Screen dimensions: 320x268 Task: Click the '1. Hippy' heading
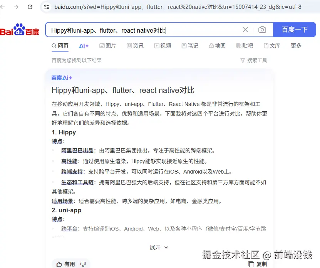coord(64,132)
